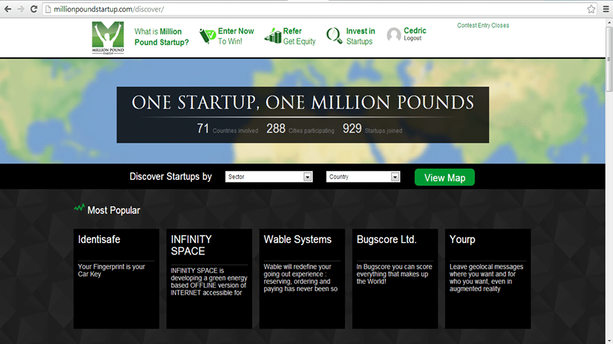Click the rocket icon beside Enter Now
613x344 pixels.
[x=207, y=36]
